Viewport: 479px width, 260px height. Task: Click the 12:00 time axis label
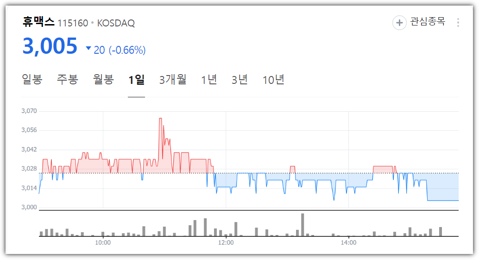click(226, 243)
